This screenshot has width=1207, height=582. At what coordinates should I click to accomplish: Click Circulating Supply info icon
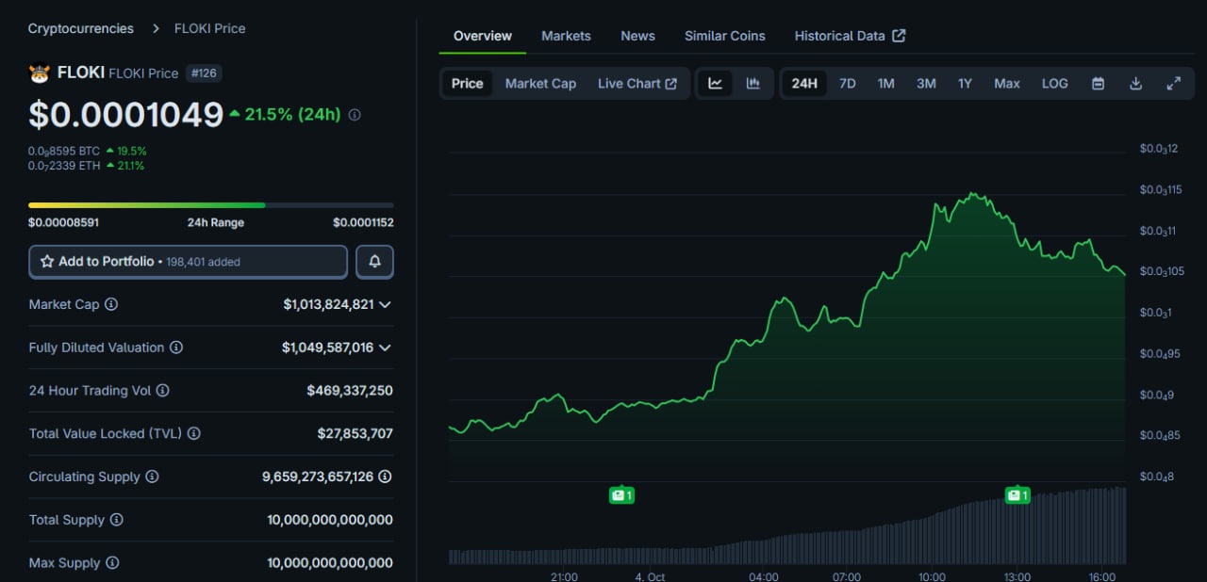[152, 477]
